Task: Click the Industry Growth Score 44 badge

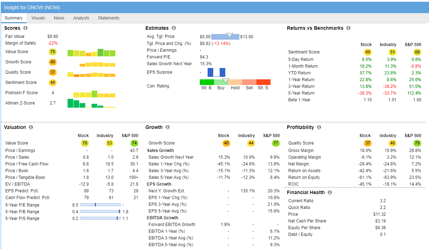Action: (x=251, y=143)
